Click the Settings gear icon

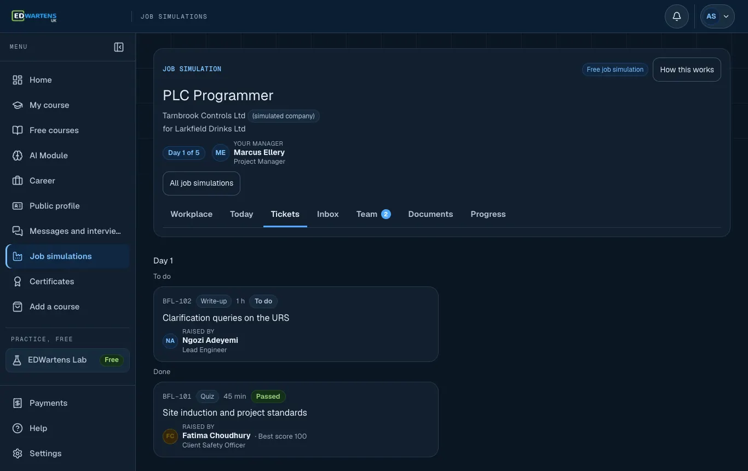click(x=18, y=453)
